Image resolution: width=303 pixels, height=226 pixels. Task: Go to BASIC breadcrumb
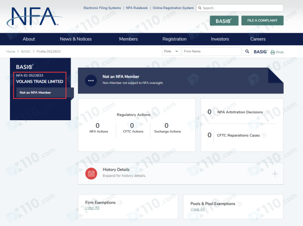(26, 51)
